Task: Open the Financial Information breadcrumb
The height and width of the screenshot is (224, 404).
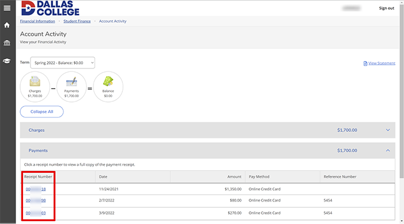Action: tap(38, 21)
